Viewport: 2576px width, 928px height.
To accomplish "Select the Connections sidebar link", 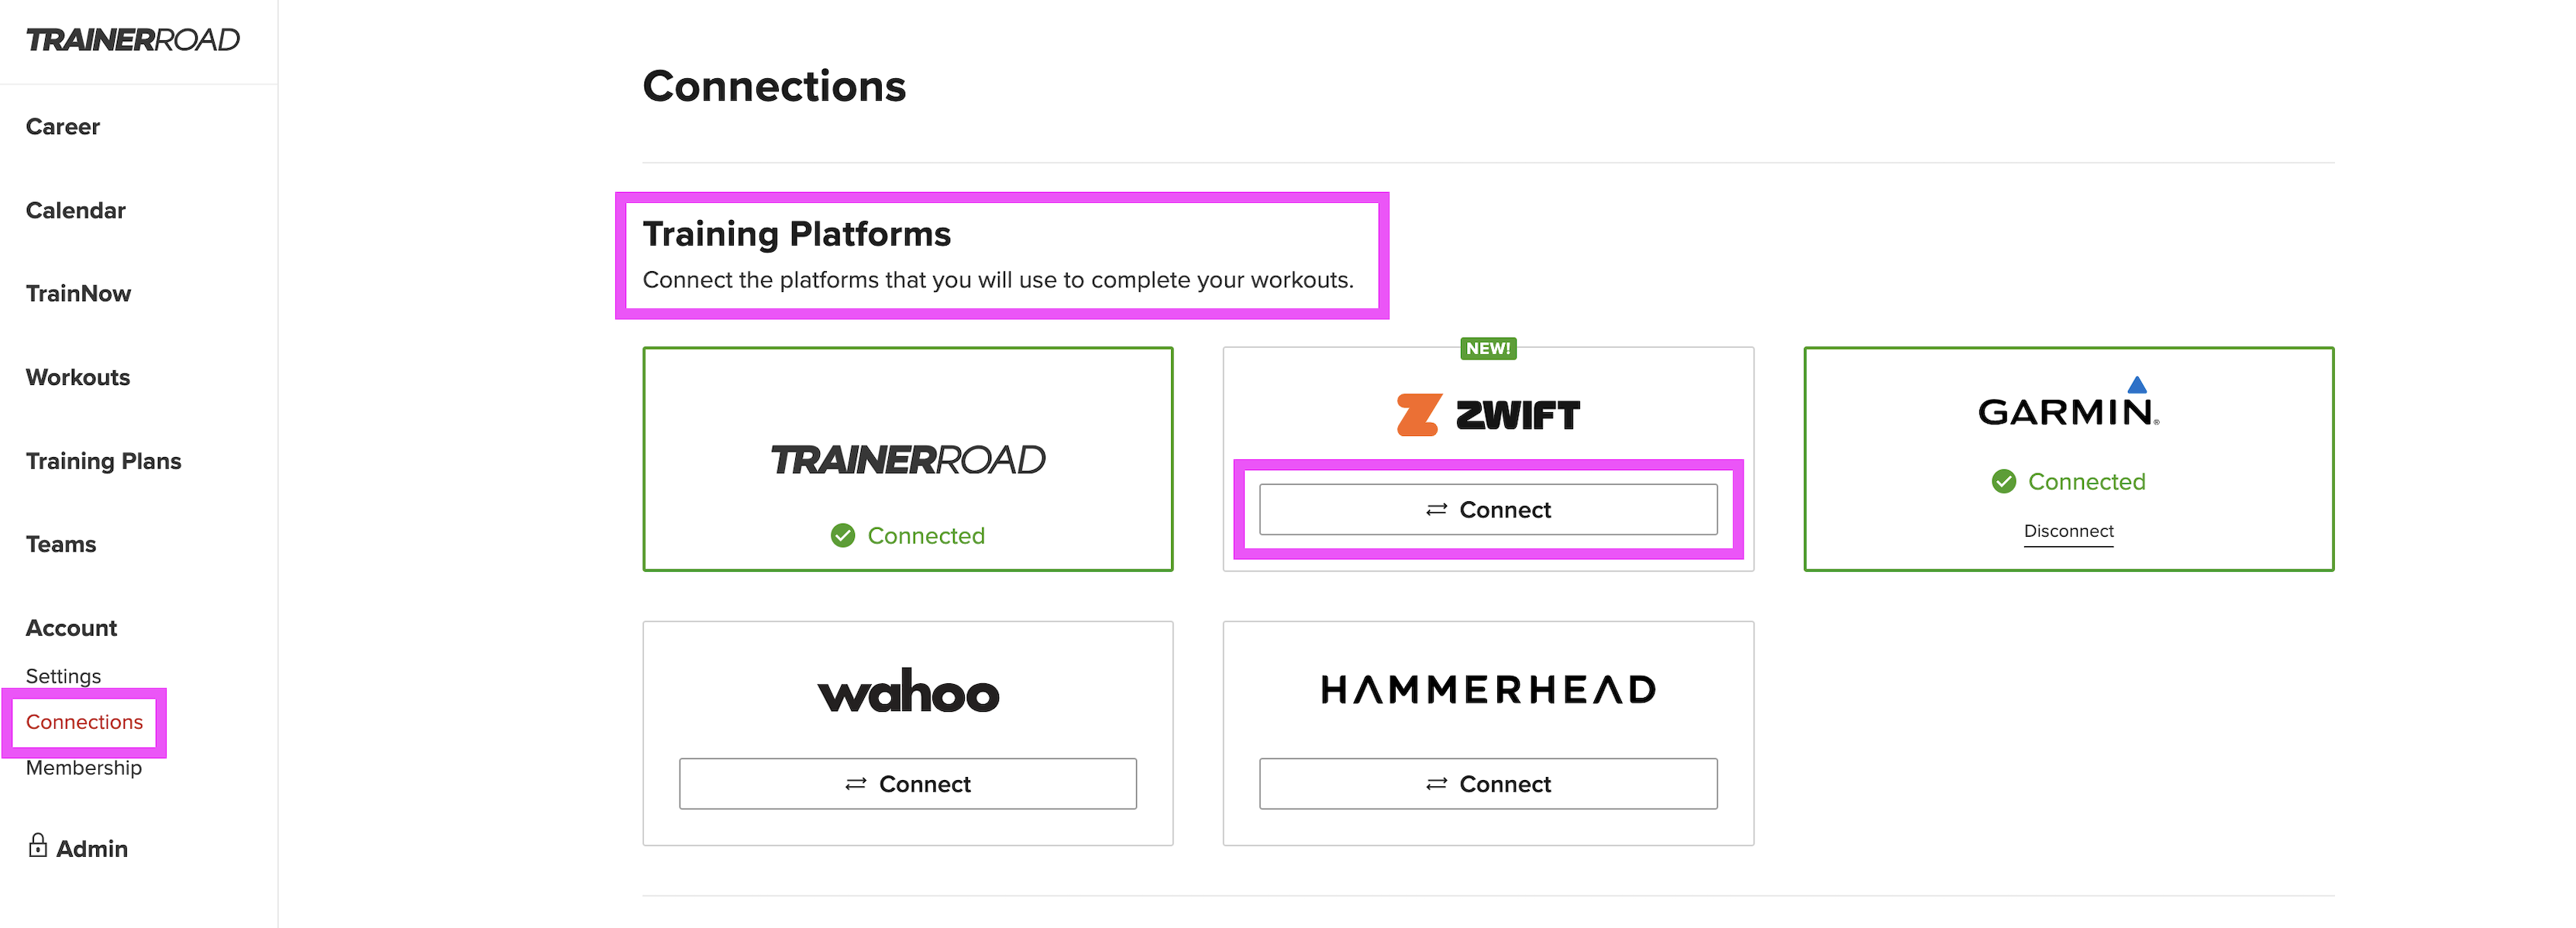I will pyautogui.click(x=84, y=722).
